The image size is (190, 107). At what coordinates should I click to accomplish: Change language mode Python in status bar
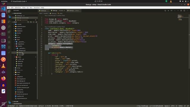(180, 106)
